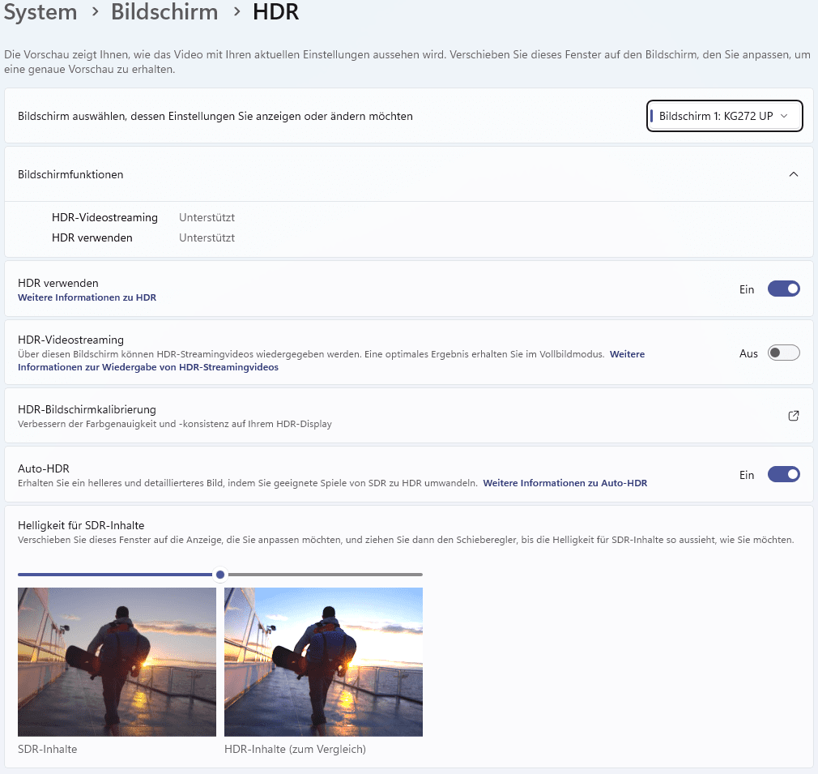Image resolution: width=818 pixels, height=774 pixels.
Task: Click the HDR-Inhalte comparison preview image
Action: click(323, 662)
